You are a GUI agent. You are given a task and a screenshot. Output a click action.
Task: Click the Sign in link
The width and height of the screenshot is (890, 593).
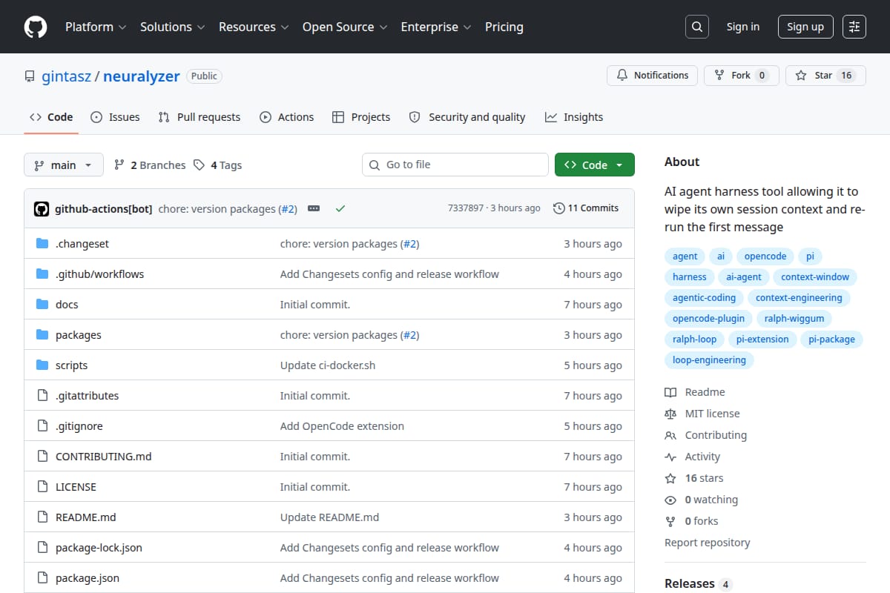743,27
